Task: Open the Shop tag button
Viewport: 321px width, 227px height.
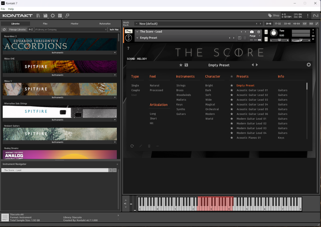Action: pos(274,15)
